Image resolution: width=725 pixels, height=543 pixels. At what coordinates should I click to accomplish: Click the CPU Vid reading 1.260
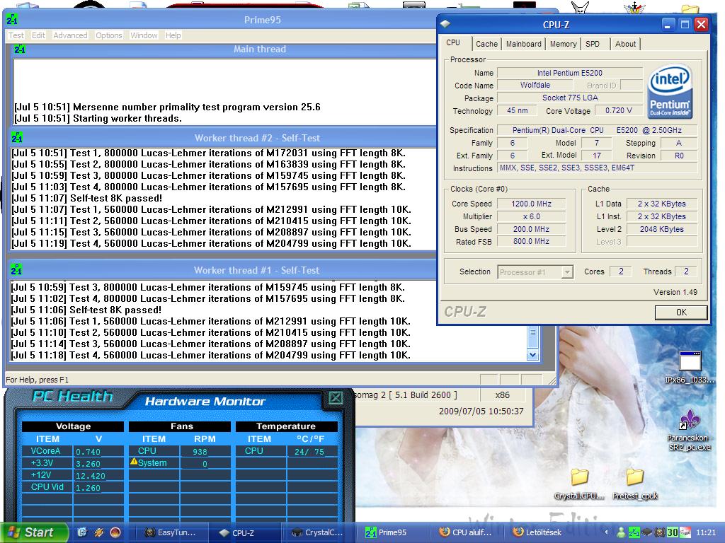[88, 488]
